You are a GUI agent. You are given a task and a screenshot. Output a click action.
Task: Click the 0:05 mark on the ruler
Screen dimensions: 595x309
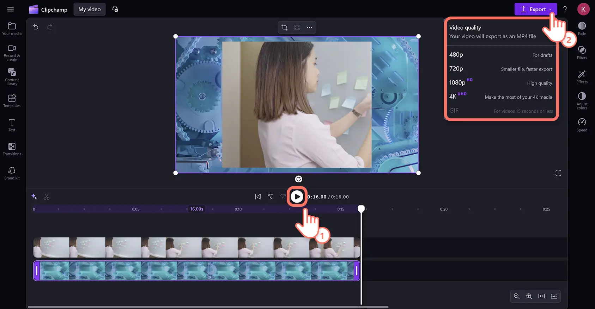136,209
